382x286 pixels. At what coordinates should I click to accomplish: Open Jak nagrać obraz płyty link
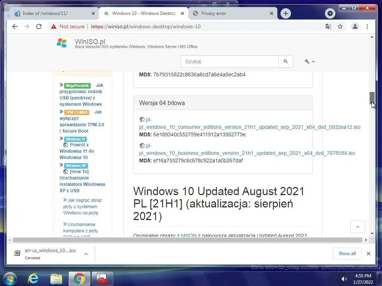(x=82, y=206)
